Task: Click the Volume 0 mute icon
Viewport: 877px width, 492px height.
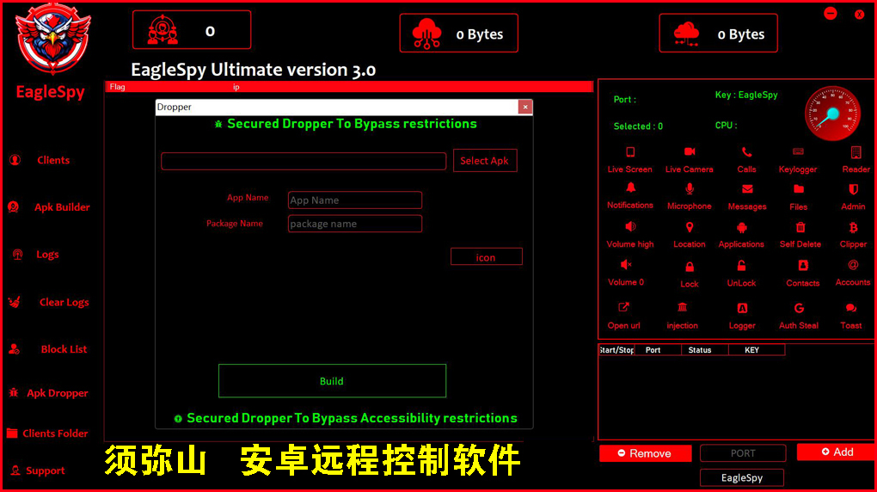Action: click(626, 265)
